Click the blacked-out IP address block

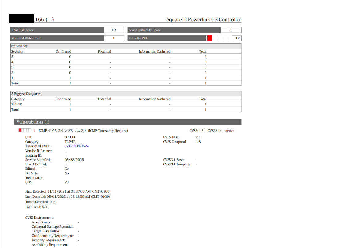tap(21, 19)
